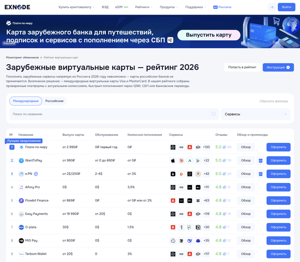Click Выпустить карту in the banner
Screen dimensions: 300x262
(x=209, y=35)
